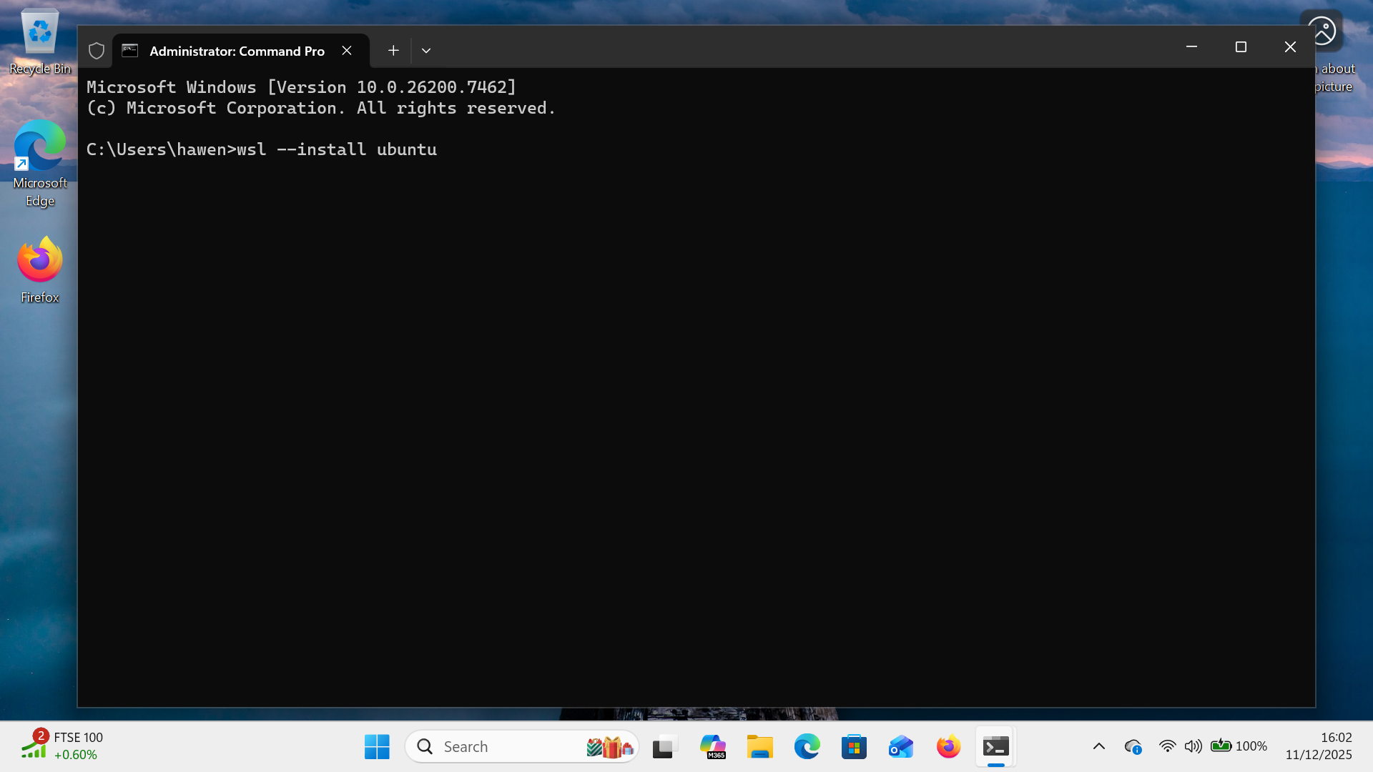Expand the hidden icons in the system tray
This screenshot has height=772, width=1373.
tap(1099, 746)
